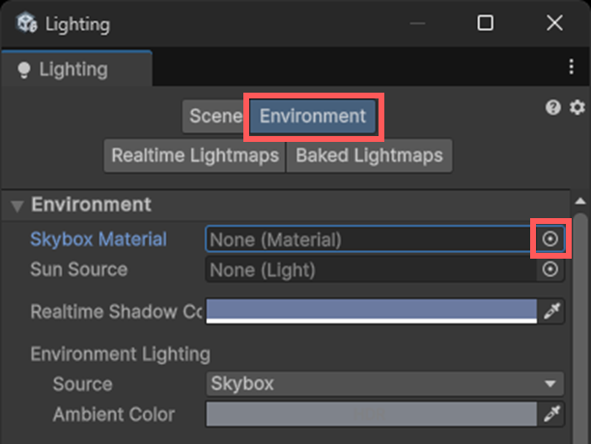Screen dimensions: 591x444
Task: Open the Environment Lighting Source dropdown
Action: coord(385,383)
